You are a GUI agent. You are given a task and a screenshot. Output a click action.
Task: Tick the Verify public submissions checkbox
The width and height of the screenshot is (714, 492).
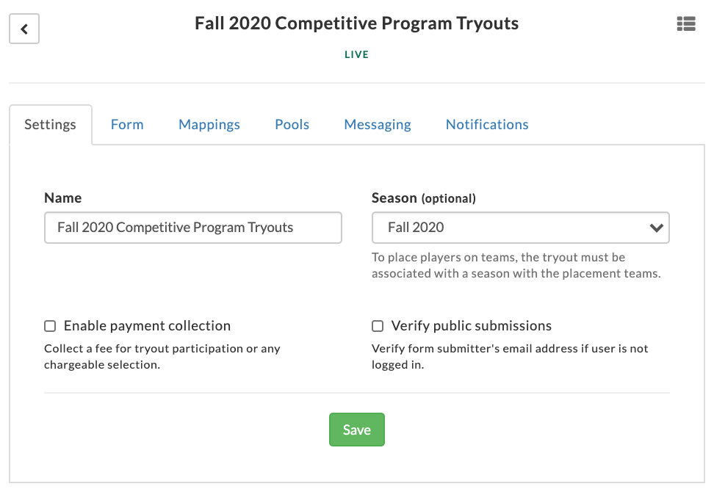point(378,326)
